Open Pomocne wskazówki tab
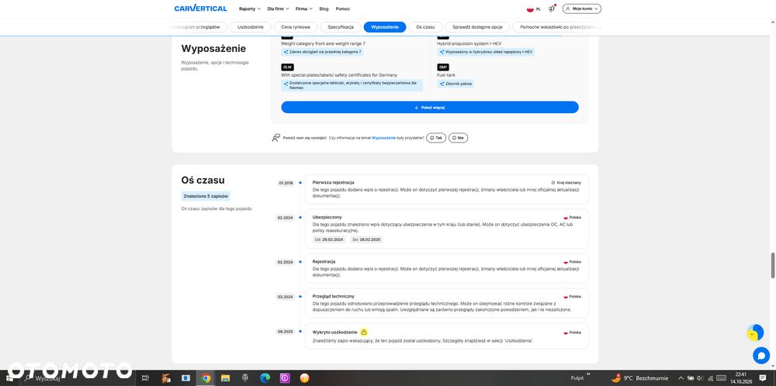This screenshot has width=776, height=386. (557, 27)
